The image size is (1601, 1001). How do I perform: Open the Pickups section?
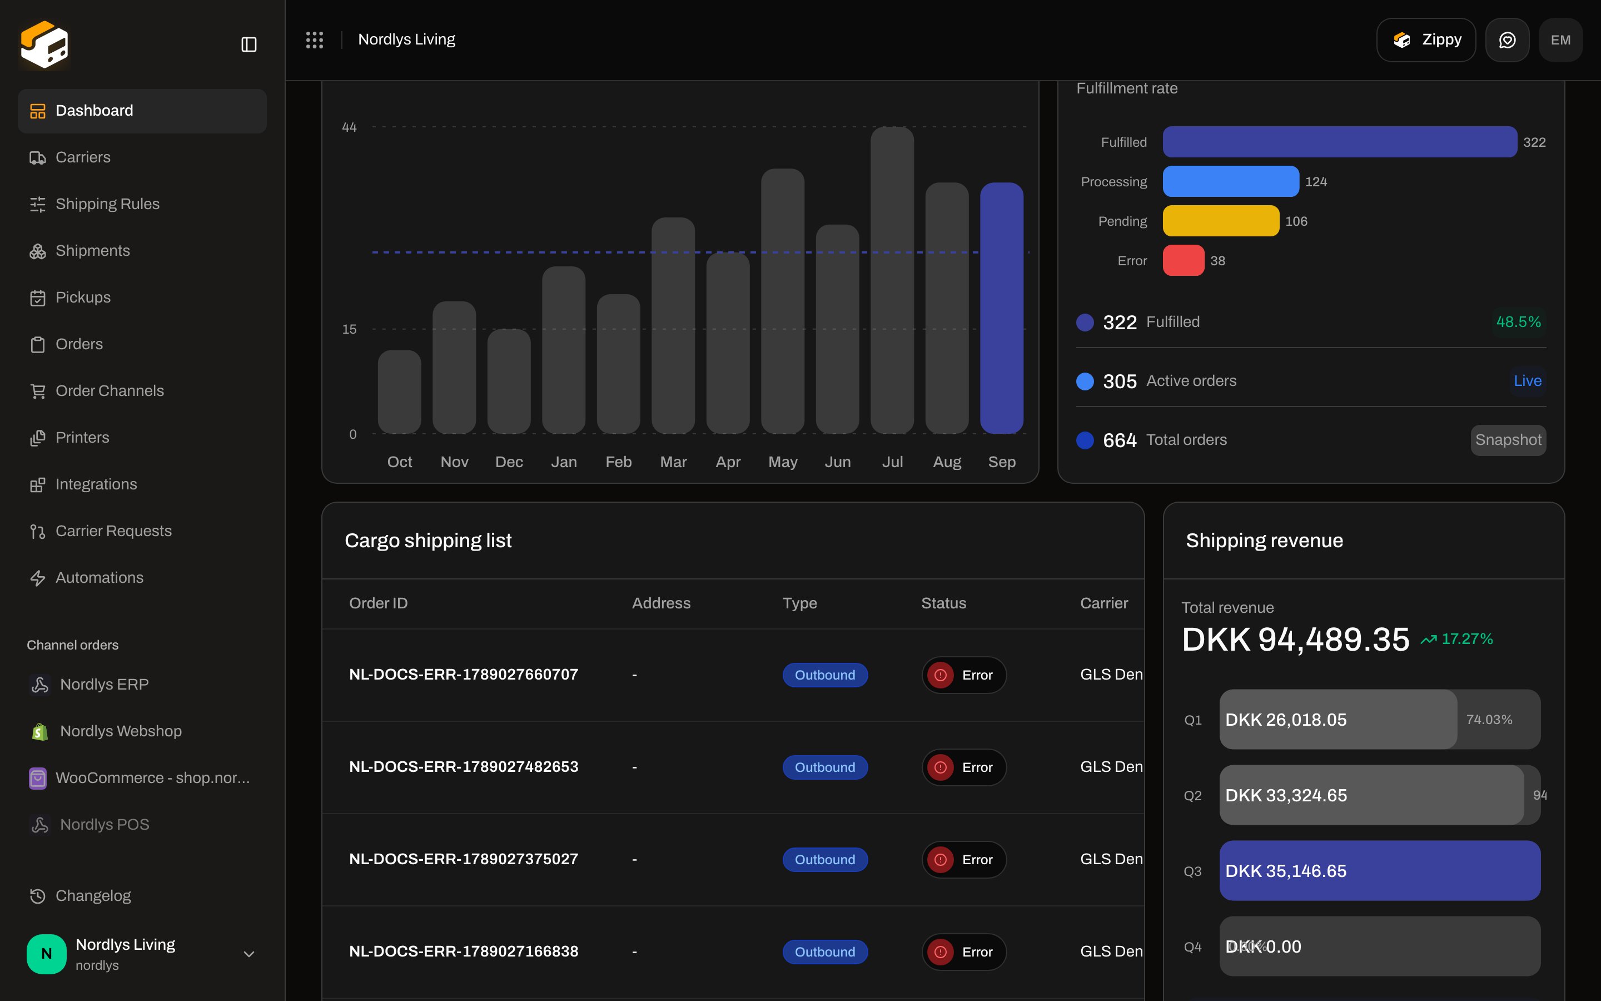[142, 298]
